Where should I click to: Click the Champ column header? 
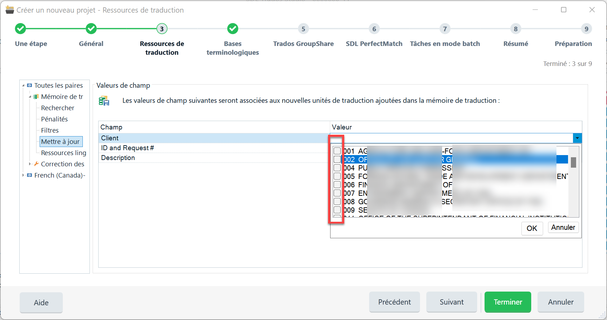coord(214,127)
